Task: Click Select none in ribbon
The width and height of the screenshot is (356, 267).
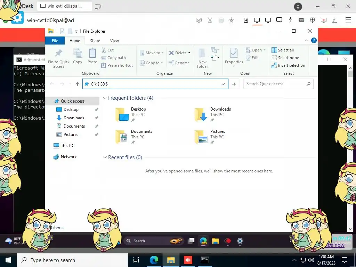Action: [x=285, y=58]
